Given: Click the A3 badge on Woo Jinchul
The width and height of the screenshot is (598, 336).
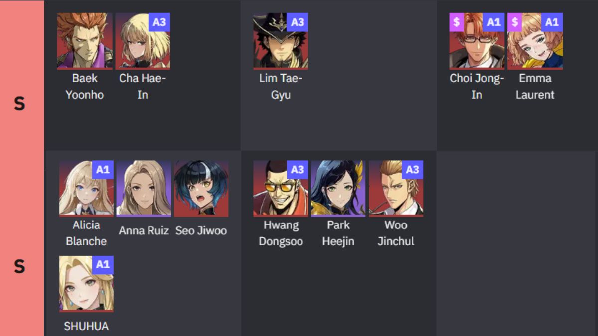Looking at the screenshot, I should pos(413,170).
